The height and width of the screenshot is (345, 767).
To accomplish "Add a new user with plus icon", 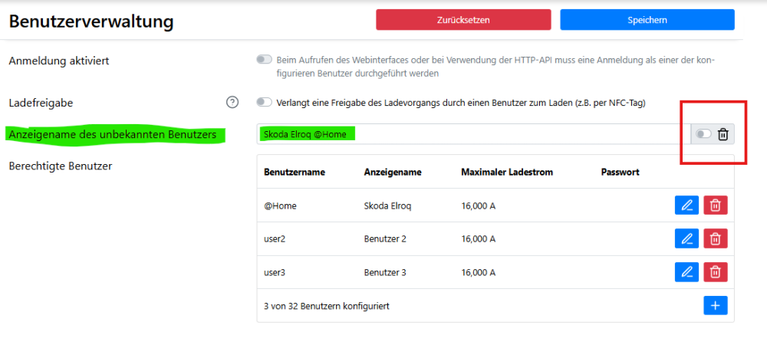I will [x=715, y=306].
